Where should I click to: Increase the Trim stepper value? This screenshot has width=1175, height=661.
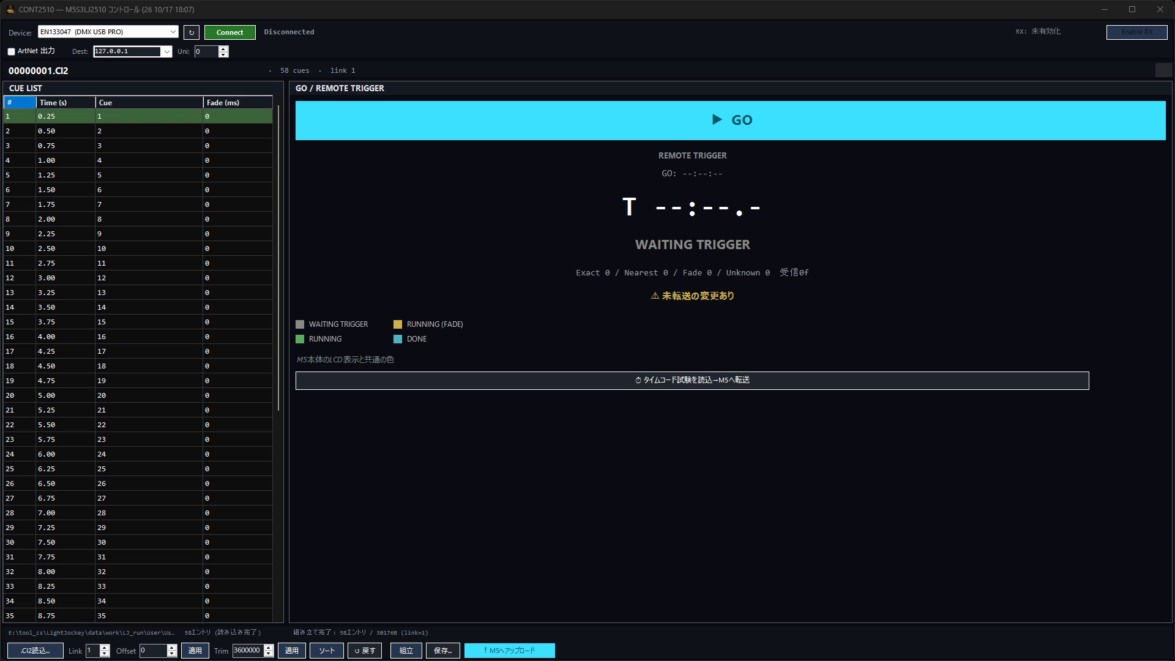[269, 648]
